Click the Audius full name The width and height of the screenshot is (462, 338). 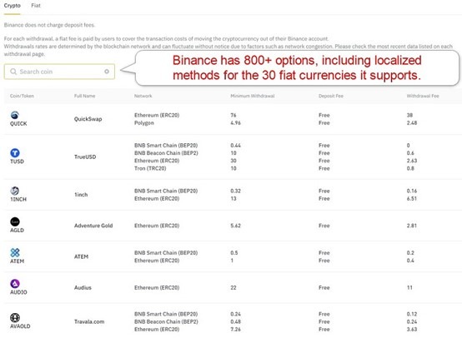pos(83,288)
